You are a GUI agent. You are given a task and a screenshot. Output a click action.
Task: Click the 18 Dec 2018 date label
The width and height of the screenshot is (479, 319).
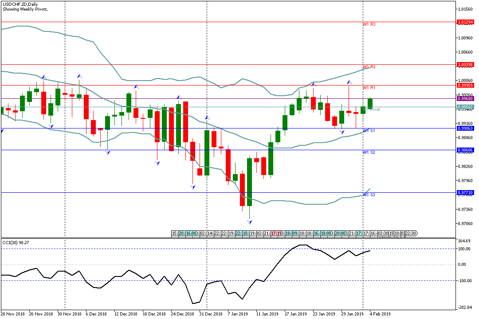(154, 314)
